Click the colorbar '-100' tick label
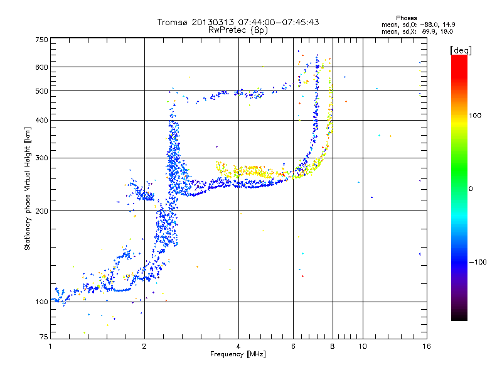Screen dimensions: 502x377 click(x=478, y=262)
